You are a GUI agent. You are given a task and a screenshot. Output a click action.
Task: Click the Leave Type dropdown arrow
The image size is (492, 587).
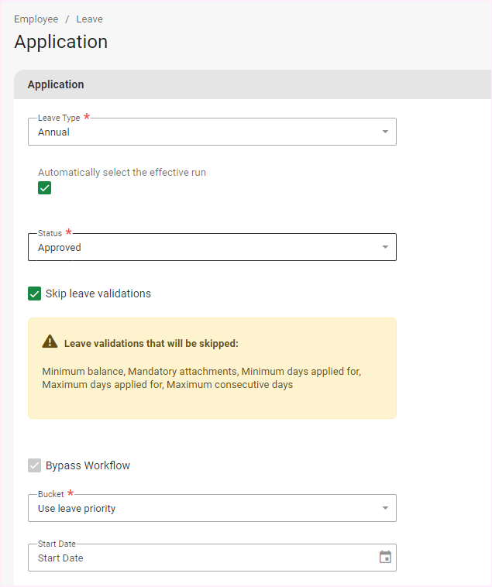click(x=385, y=132)
